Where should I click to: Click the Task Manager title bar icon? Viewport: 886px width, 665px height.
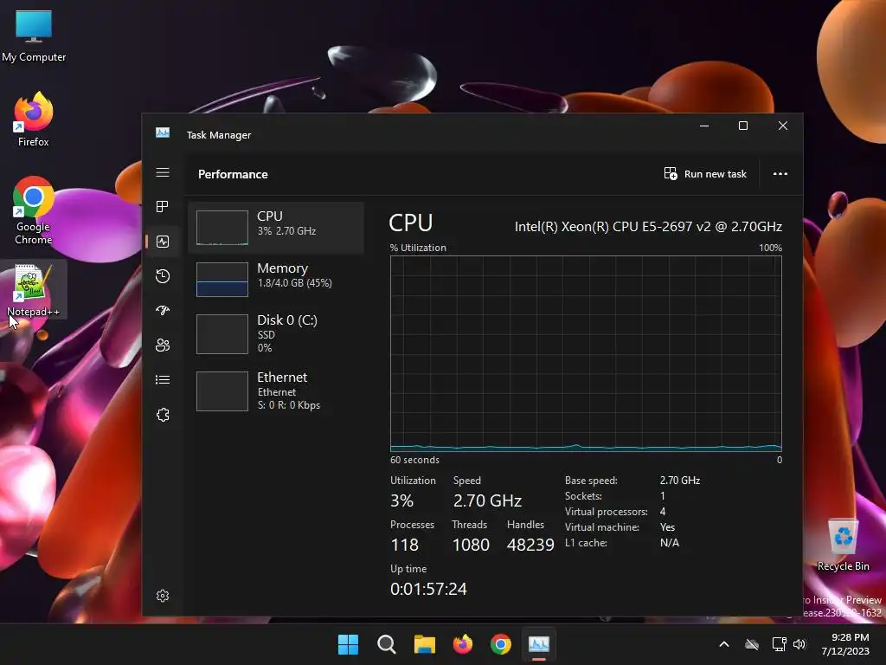[163, 132]
